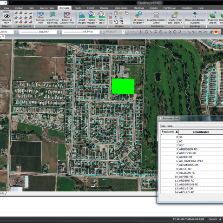
Task: Open the second BYLAYER lineweight dropdown
Action: (101, 32)
